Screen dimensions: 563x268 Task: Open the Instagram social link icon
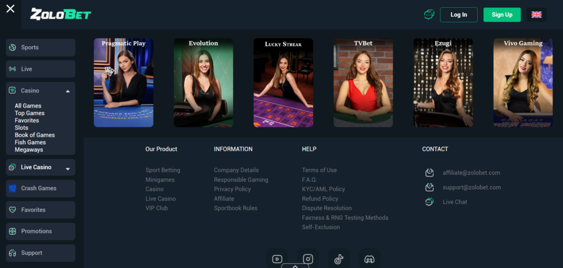308,259
